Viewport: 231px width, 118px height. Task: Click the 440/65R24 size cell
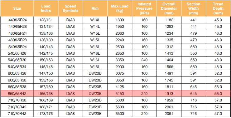point(17,20)
